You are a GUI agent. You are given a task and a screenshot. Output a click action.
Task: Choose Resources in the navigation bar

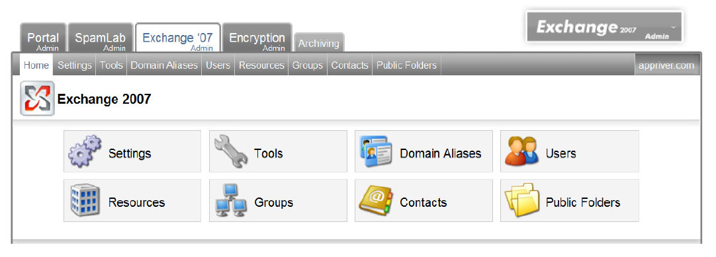[261, 65]
